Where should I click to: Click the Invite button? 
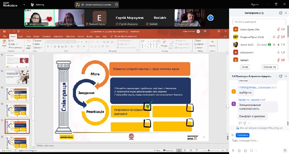click(245, 67)
